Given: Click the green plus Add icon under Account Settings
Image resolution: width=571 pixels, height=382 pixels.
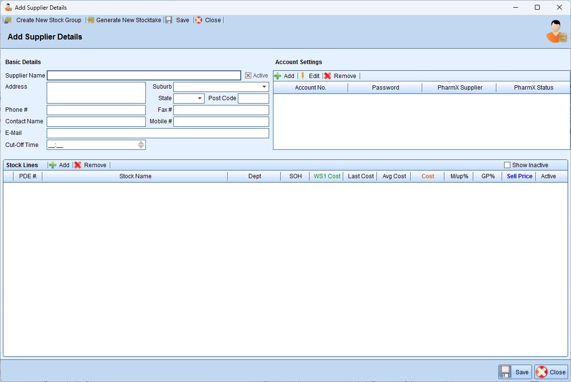Looking at the screenshot, I should 278,76.
